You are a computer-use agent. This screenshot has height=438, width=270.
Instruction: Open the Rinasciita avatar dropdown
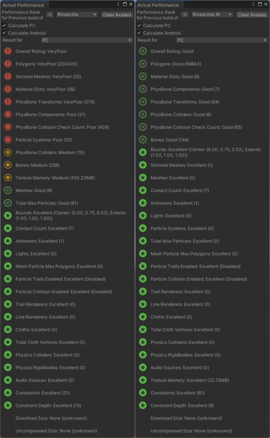pos(77,15)
